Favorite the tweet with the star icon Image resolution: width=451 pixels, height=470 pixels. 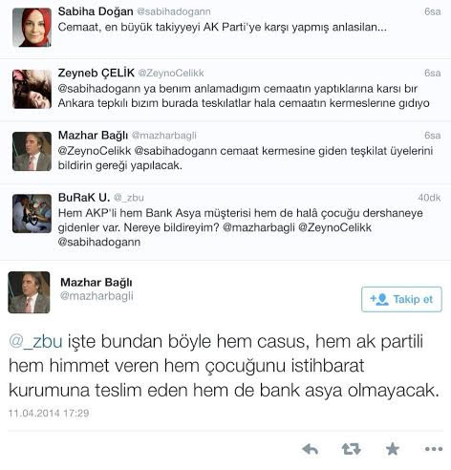coord(393,449)
